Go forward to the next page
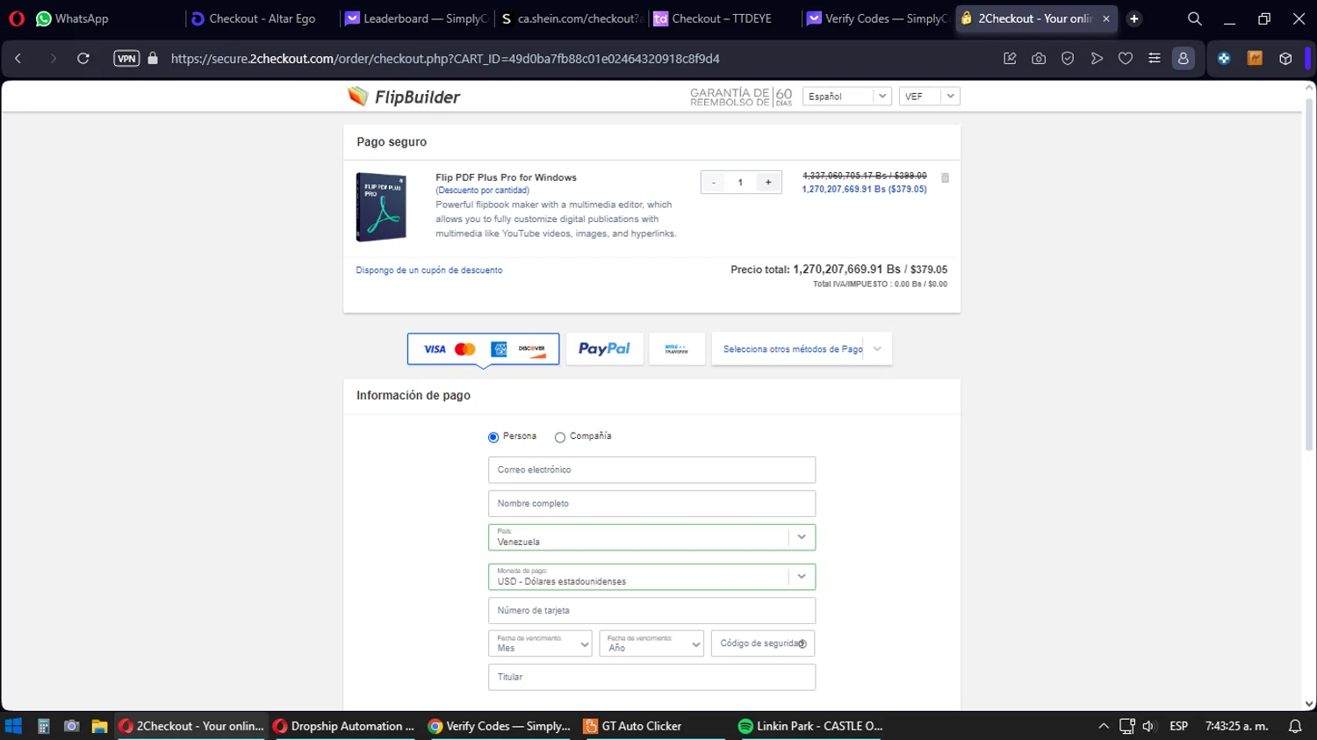Viewport: 1317px width, 740px height. click(x=53, y=59)
